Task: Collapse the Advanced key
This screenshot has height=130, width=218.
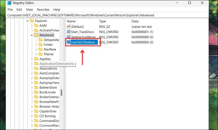Action: coord(32,35)
